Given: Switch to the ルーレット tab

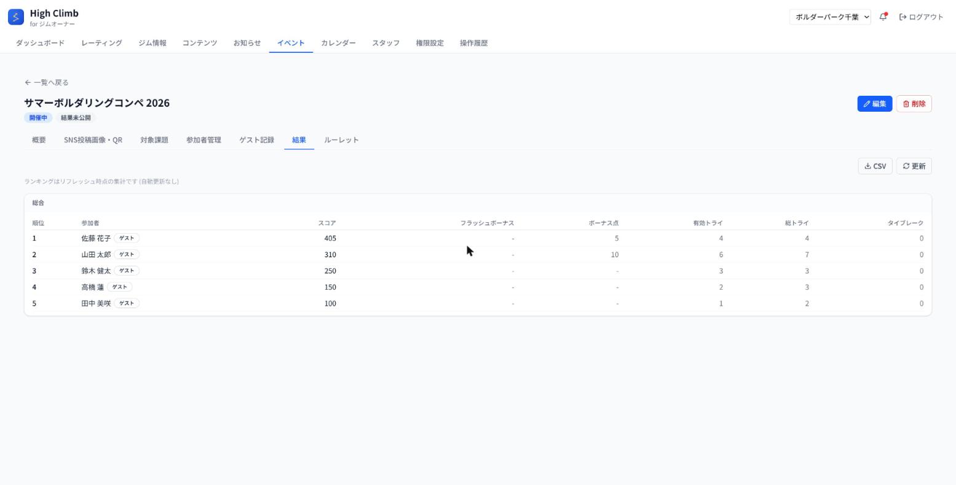Looking at the screenshot, I should click(x=341, y=140).
